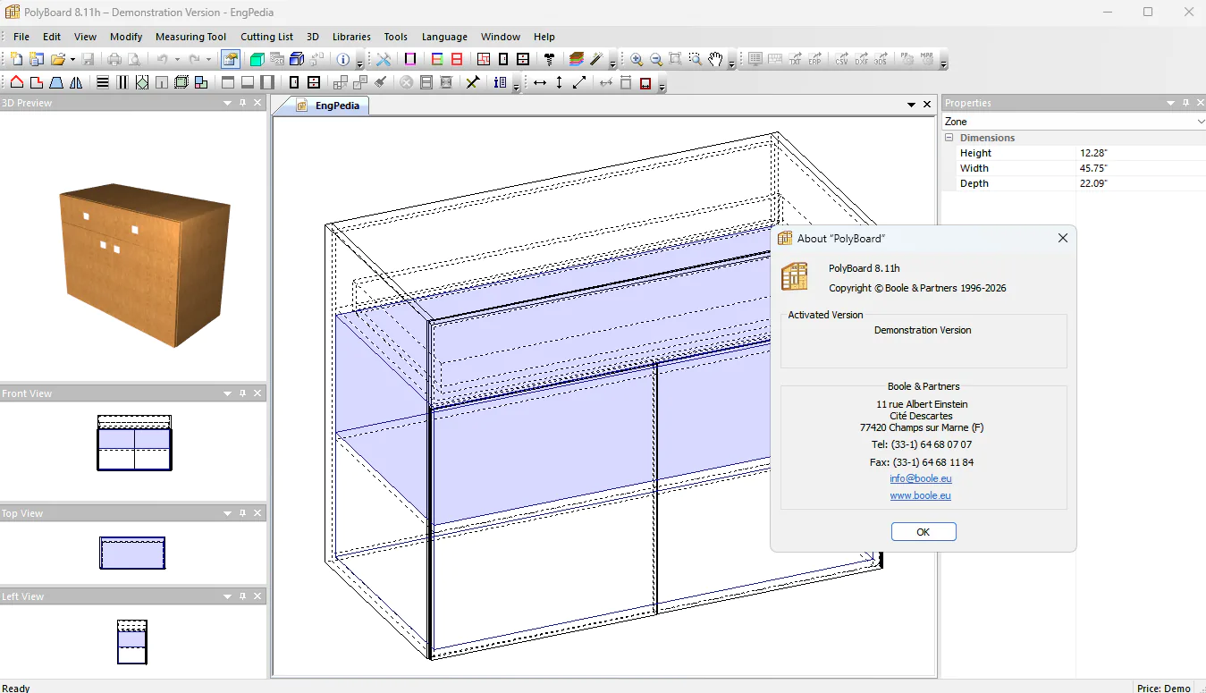
Task: Click the Ready status bar text
Action: coord(16,688)
